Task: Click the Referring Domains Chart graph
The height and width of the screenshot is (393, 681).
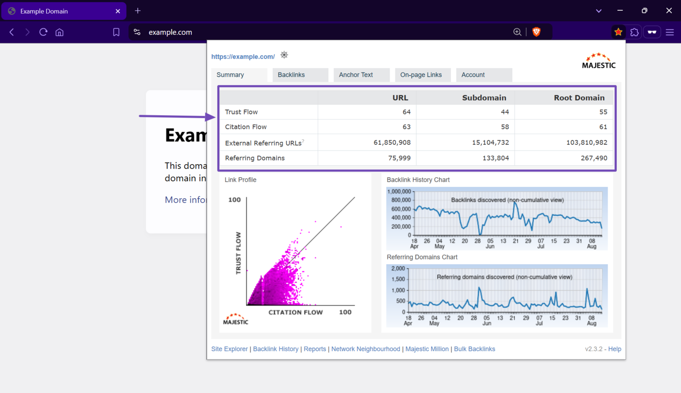Action: click(497, 295)
